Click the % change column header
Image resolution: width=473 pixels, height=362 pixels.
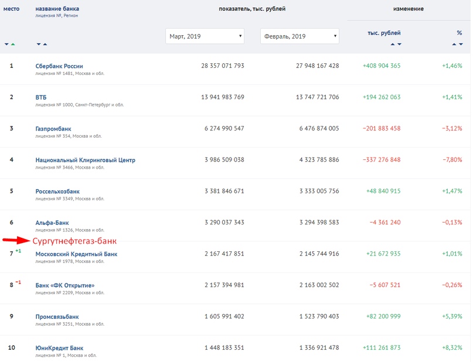coord(460,33)
